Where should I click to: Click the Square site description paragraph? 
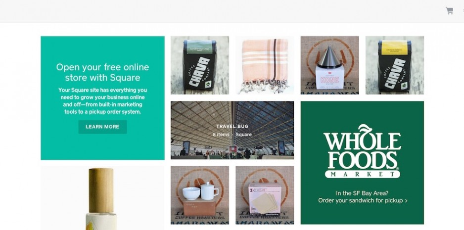coord(102,101)
